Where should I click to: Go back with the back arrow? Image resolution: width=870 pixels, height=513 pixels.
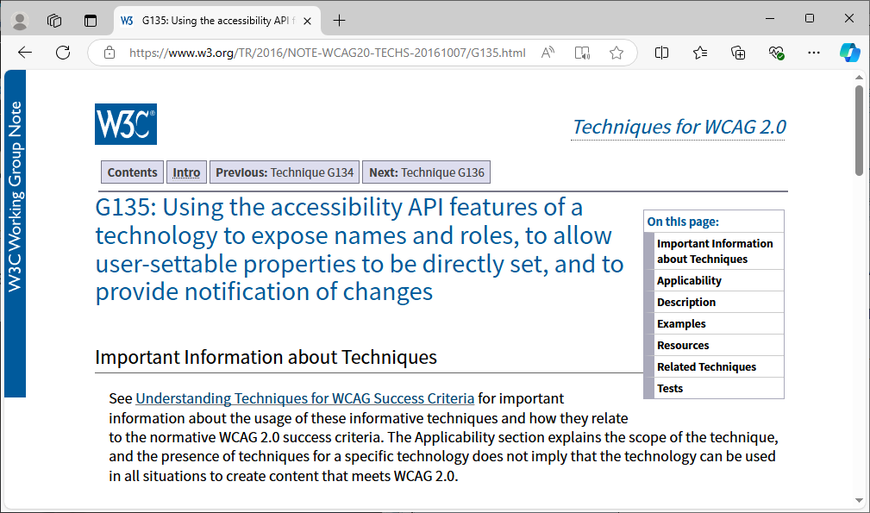pyautogui.click(x=25, y=53)
